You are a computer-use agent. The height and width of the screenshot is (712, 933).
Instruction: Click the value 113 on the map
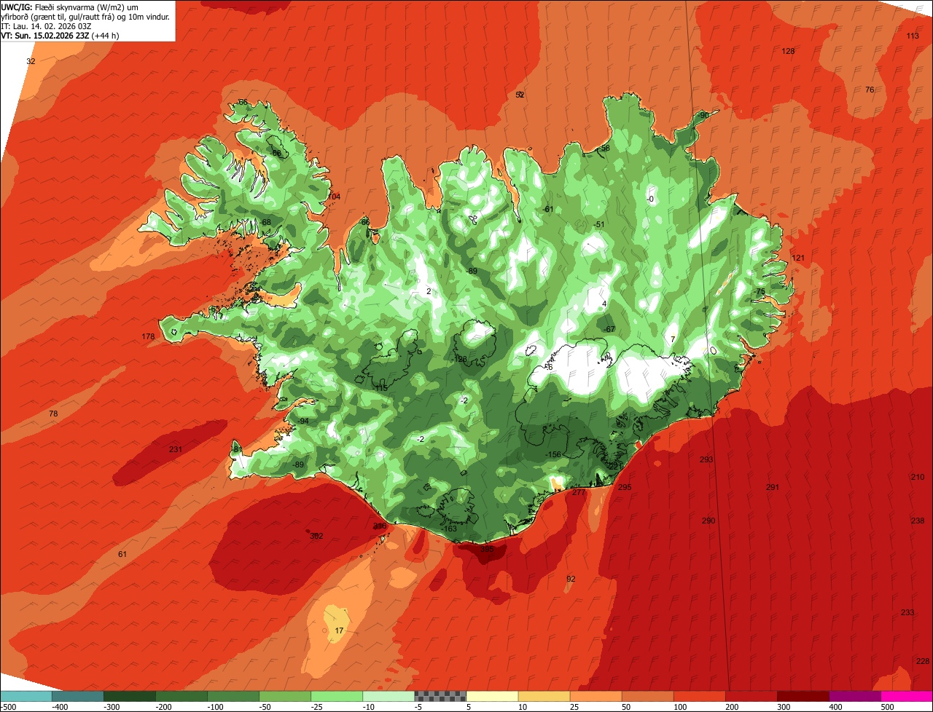coord(913,36)
